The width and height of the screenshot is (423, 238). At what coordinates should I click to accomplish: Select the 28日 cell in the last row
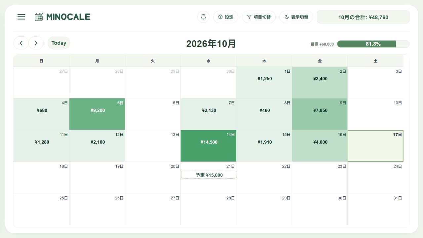[209, 209]
